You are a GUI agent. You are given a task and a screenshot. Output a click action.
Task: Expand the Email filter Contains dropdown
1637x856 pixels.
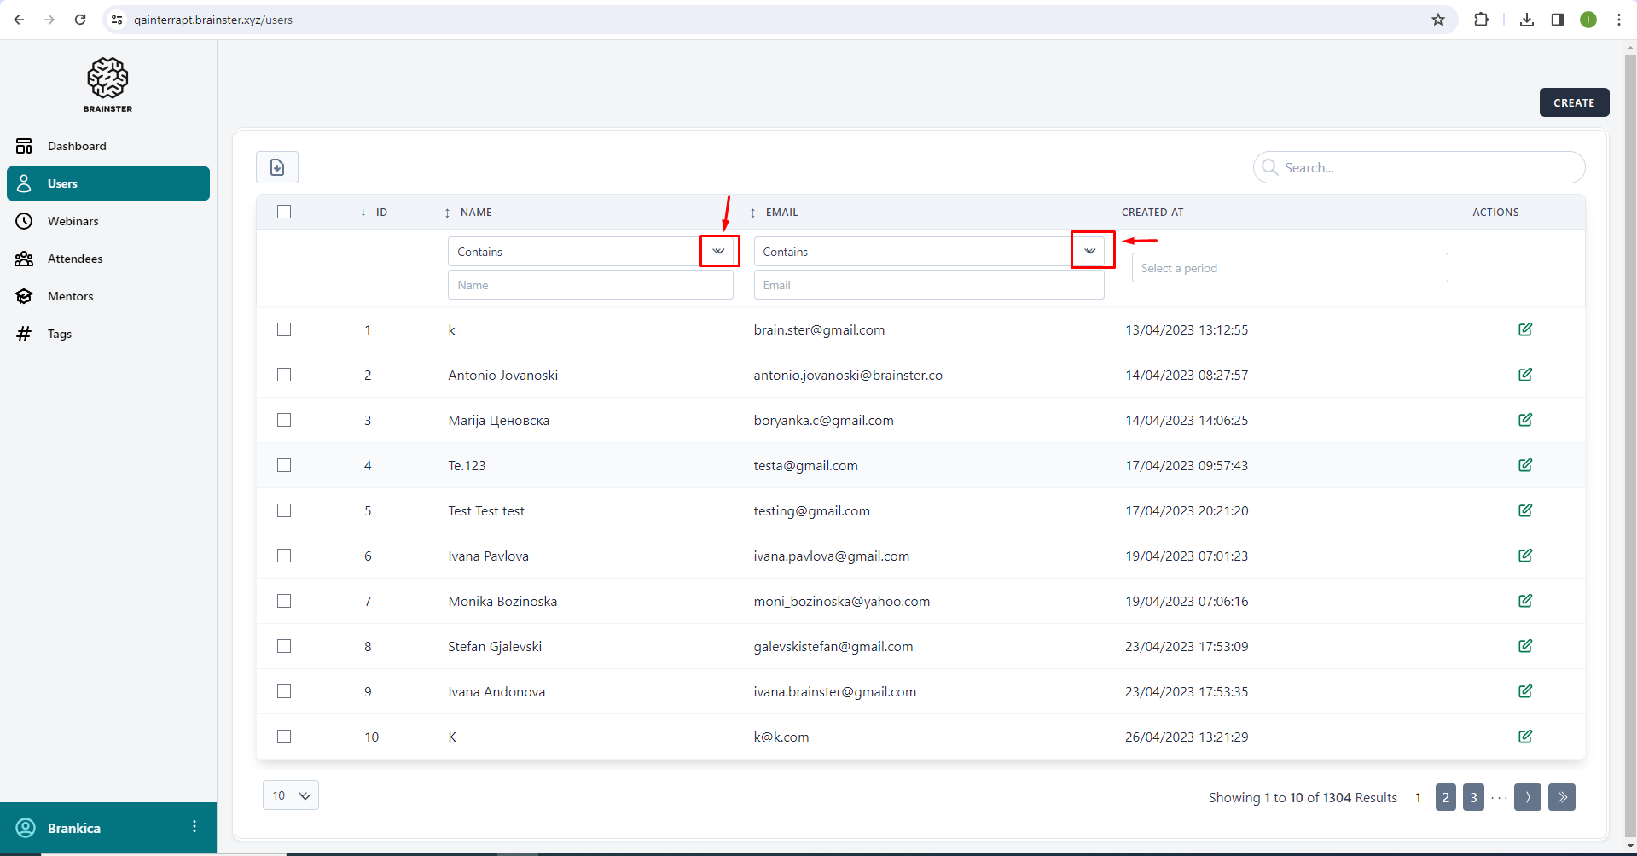tap(1090, 252)
